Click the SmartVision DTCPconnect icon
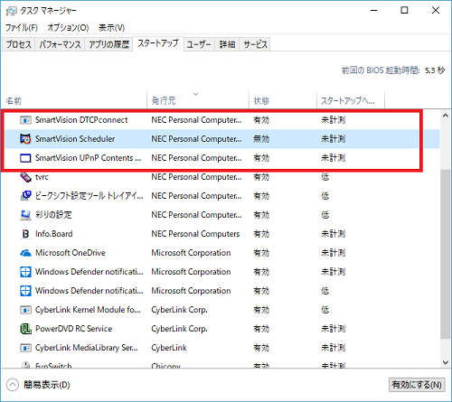The height and width of the screenshot is (402, 452). tap(25, 120)
